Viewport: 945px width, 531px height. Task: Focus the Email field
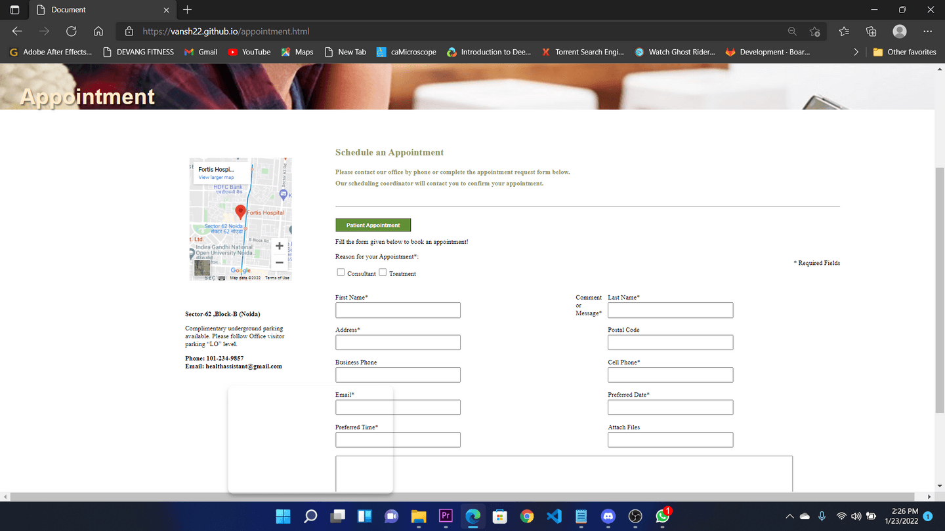(398, 407)
